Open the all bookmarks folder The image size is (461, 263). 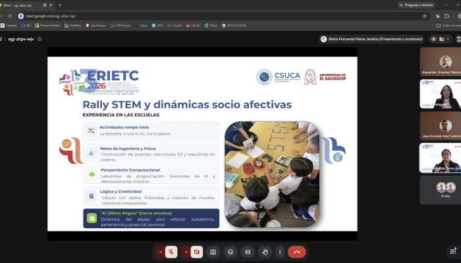448,26
